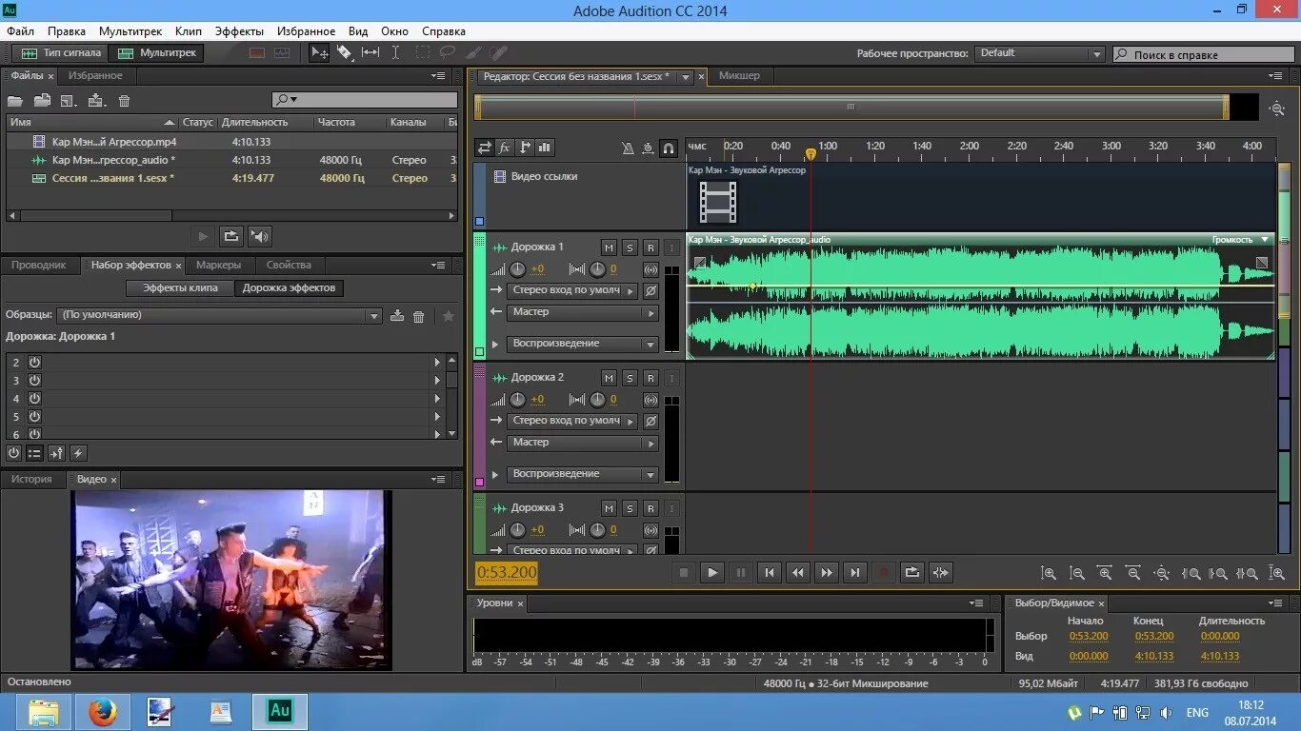The height and width of the screenshot is (731, 1301).
Task: Open the Эффекты menu
Action: coord(239,31)
